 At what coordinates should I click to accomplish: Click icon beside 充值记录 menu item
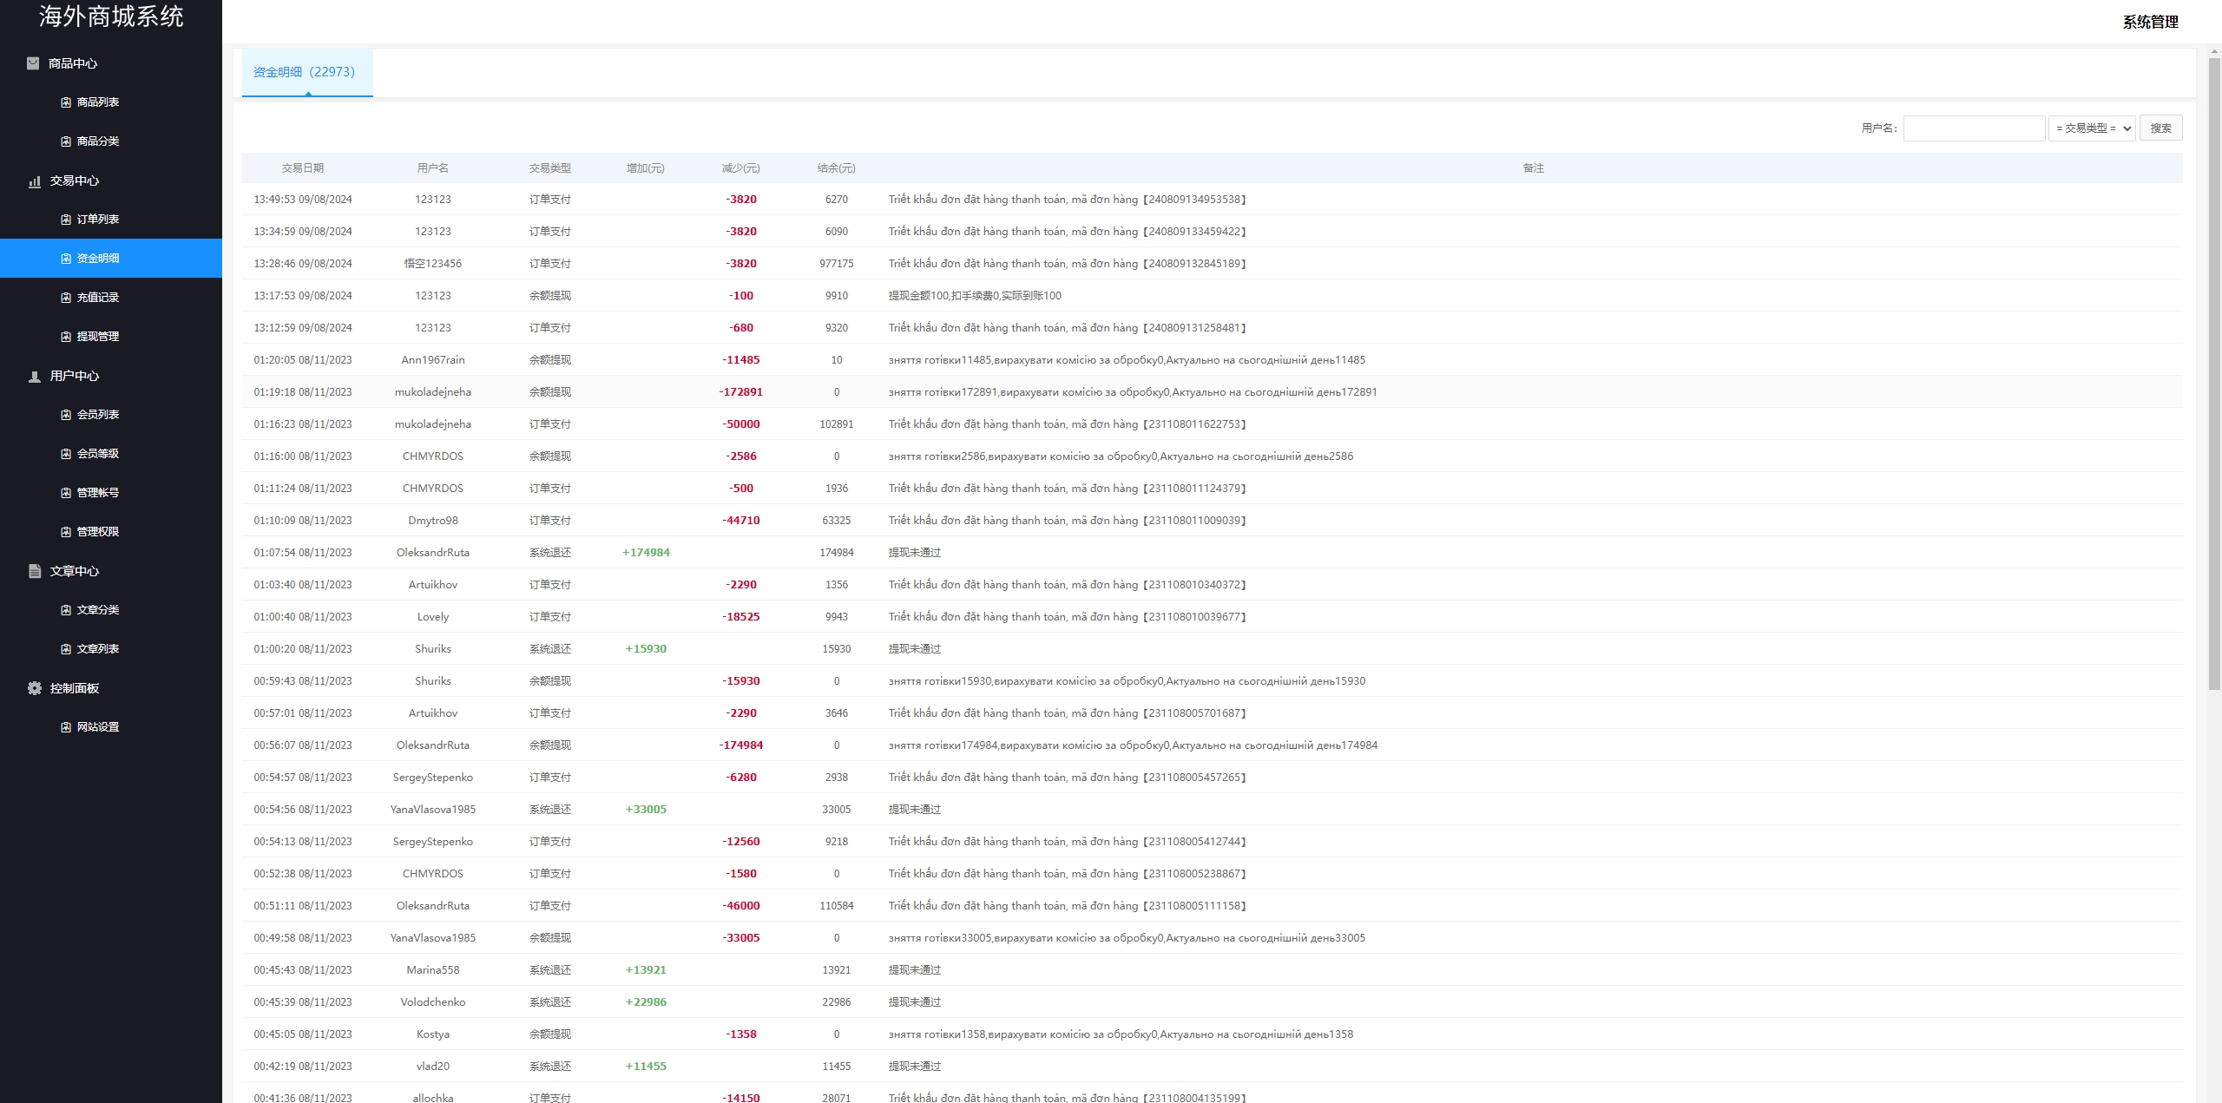click(x=66, y=298)
